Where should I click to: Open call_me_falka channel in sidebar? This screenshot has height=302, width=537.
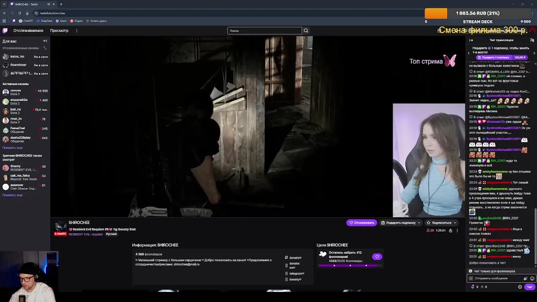(25, 177)
